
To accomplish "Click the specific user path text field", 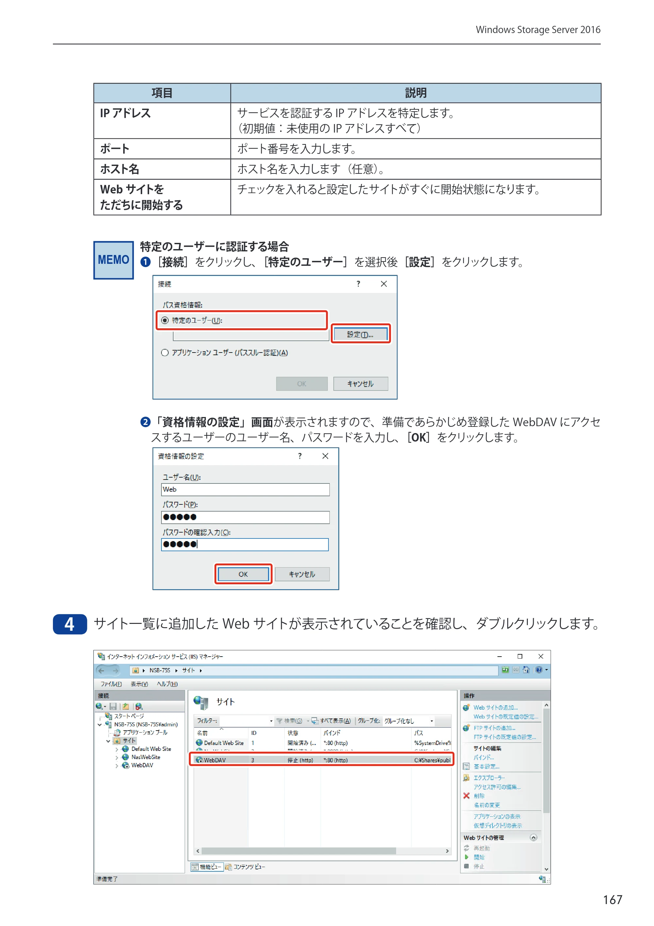I will point(250,336).
